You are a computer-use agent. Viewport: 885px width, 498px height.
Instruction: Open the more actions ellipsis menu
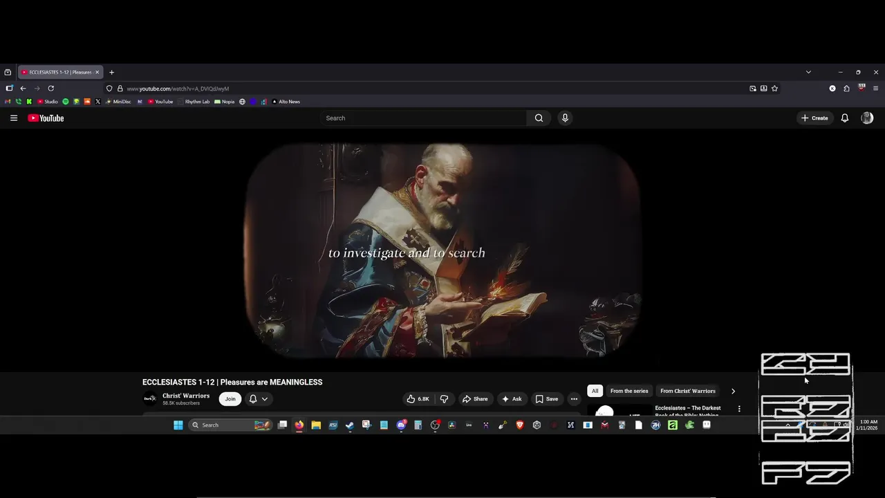click(x=574, y=399)
